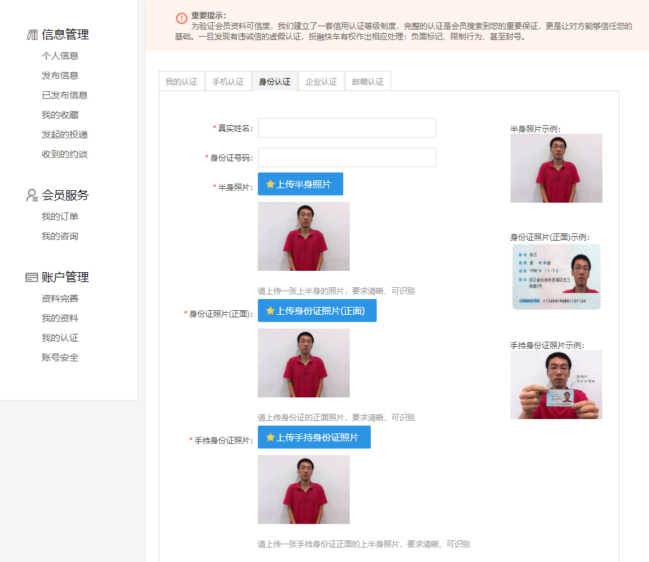This screenshot has width=649, height=562.
Task: Click the 半身照片示例 sample photo
Action: 556,168
